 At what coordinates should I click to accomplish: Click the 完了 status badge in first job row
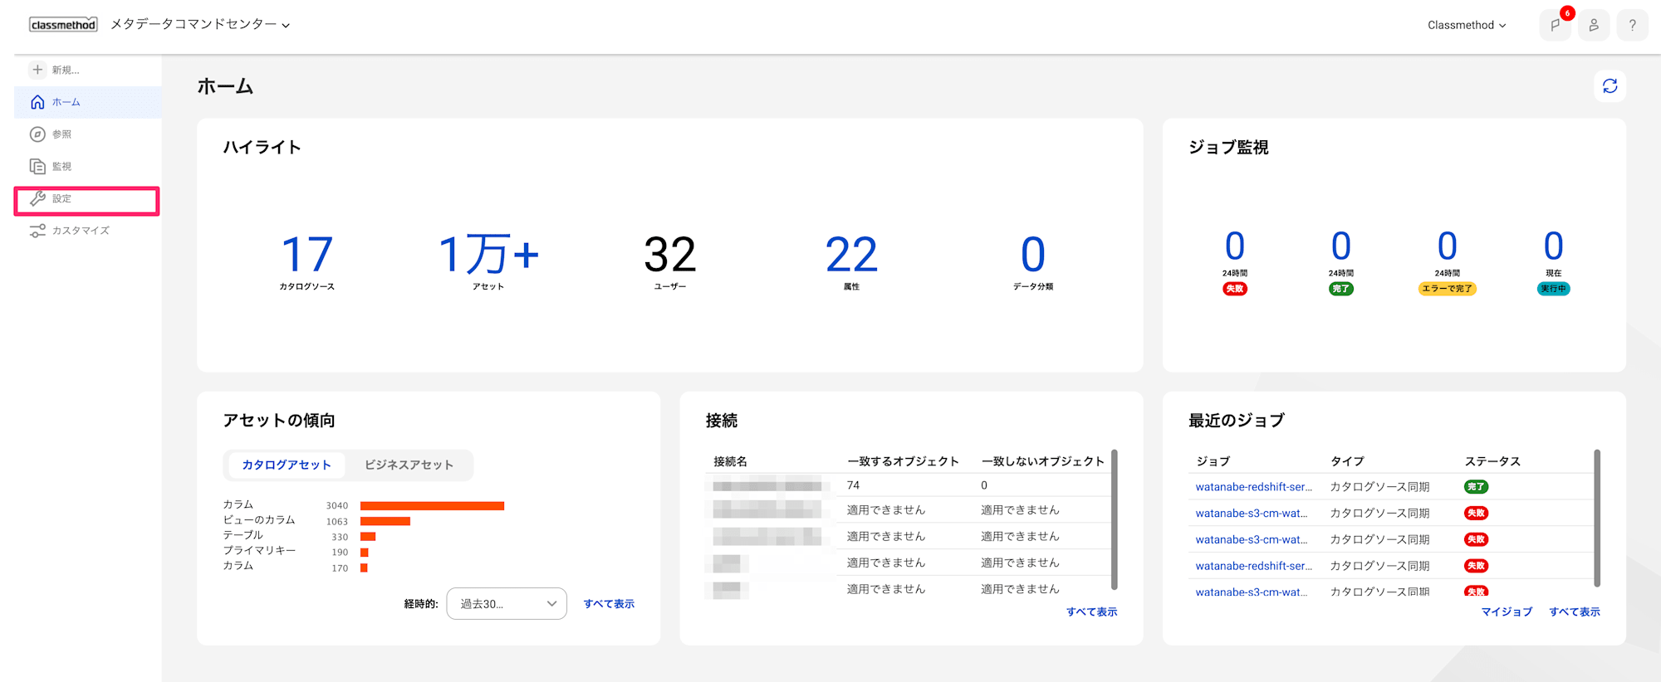point(1476,487)
